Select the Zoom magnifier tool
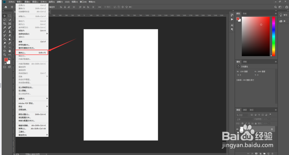This screenshot has height=155, width=289. pyautogui.click(x=5, y=55)
